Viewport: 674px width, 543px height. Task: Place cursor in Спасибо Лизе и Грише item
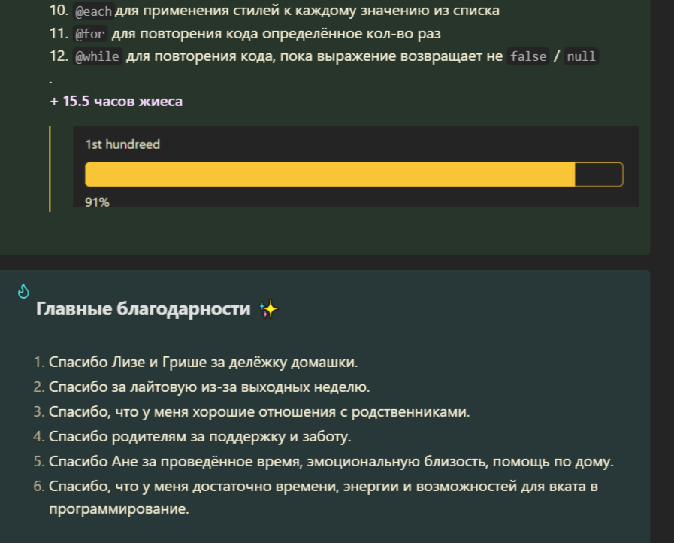204,363
